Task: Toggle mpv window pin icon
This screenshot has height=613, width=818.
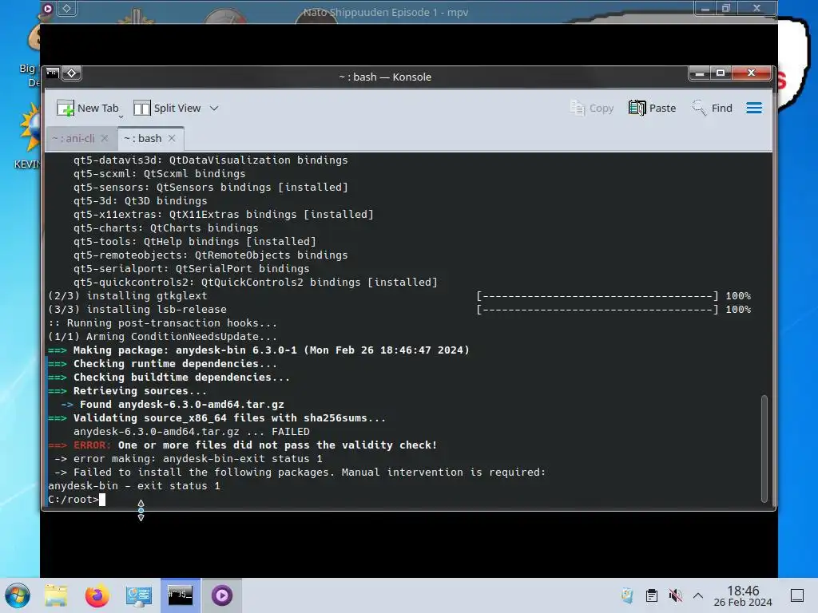Action: click(67, 8)
